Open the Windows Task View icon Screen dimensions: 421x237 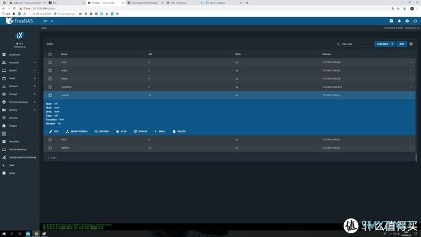20,234
